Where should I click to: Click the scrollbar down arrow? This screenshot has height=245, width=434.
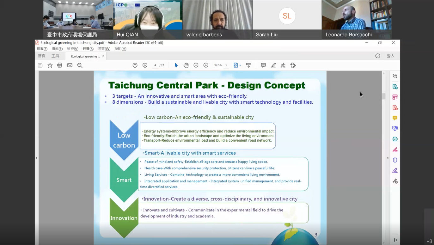tap(384, 242)
